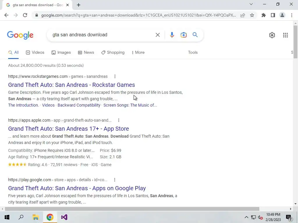298x223 pixels.
Task: Submit search using the magnifier button
Action: click(x=195, y=35)
